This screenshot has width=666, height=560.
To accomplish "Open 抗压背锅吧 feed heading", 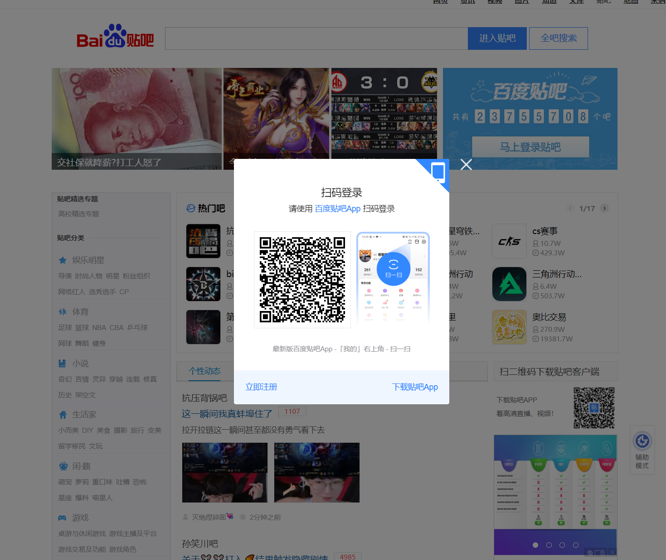I will [x=204, y=398].
